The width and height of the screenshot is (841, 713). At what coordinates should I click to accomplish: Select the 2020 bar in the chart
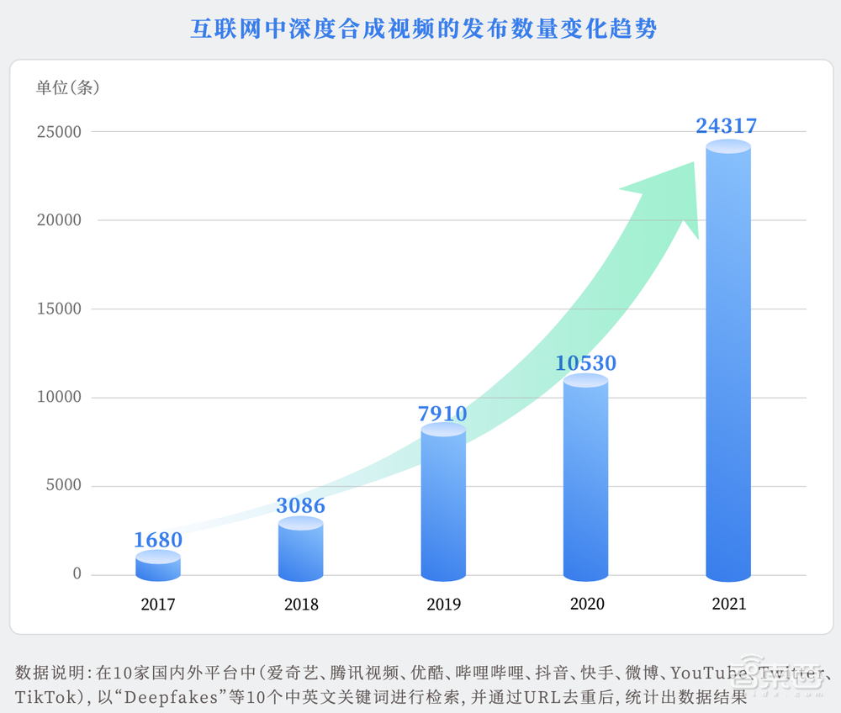click(x=587, y=479)
